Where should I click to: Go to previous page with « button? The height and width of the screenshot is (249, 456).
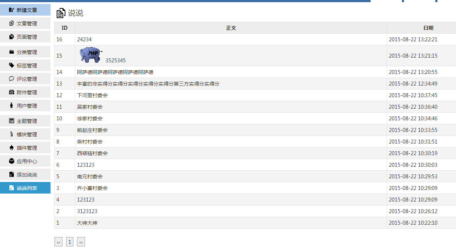58,242
